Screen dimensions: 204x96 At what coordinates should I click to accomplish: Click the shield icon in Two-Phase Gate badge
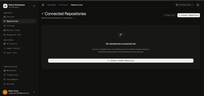pos(177,5)
